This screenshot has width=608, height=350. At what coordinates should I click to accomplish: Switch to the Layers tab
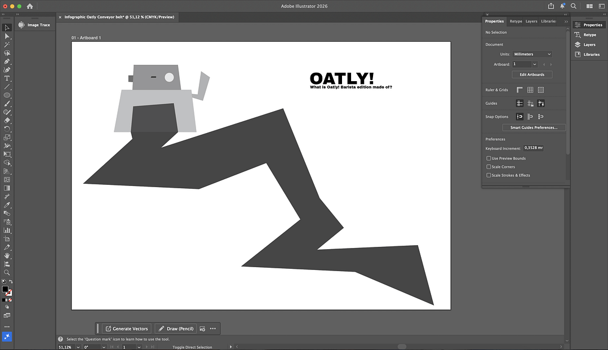tap(531, 21)
